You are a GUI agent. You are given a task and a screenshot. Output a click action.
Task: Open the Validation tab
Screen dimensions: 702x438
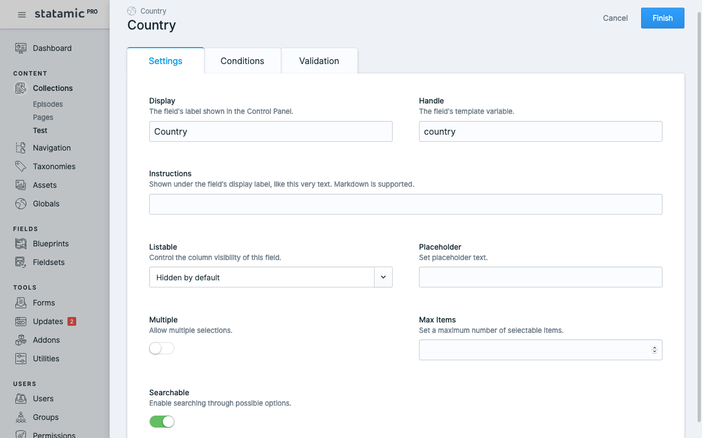pyautogui.click(x=319, y=61)
